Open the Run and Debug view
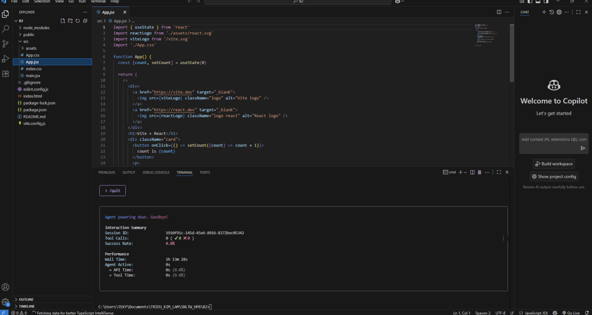 [x=5, y=59]
